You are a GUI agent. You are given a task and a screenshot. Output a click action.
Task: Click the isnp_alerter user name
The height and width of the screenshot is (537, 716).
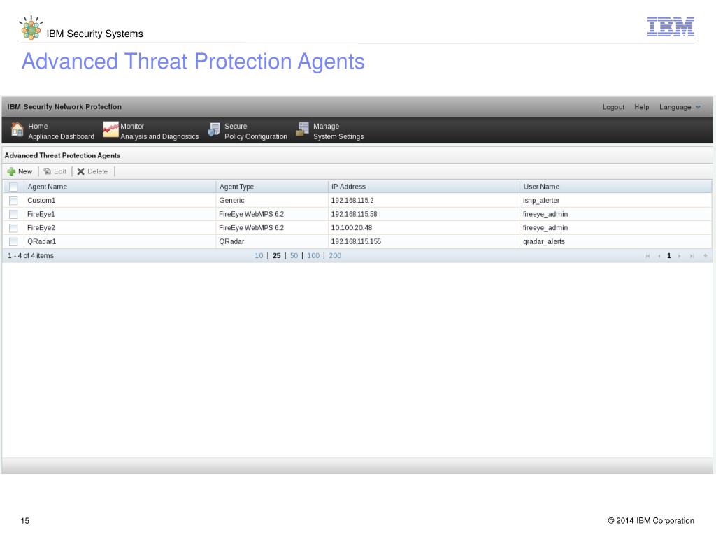pyautogui.click(x=541, y=201)
